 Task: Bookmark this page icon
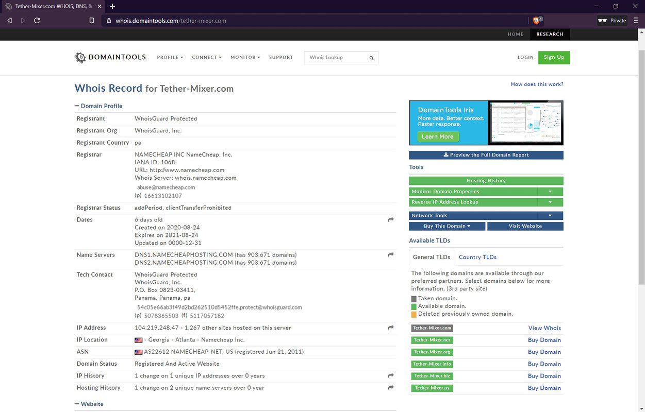pos(92,21)
